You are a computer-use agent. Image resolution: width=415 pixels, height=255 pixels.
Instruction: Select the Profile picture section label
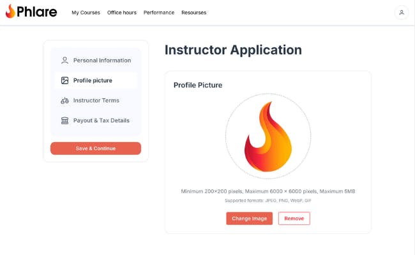pyautogui.click(x=93, y=80)
